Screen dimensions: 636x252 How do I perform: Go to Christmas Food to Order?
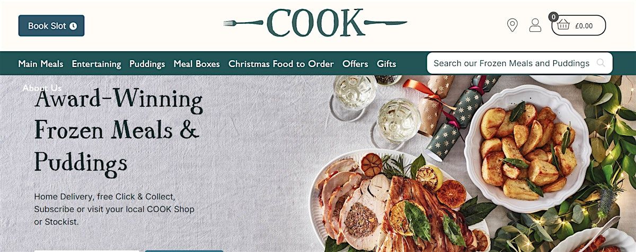(x=281, y=64)
